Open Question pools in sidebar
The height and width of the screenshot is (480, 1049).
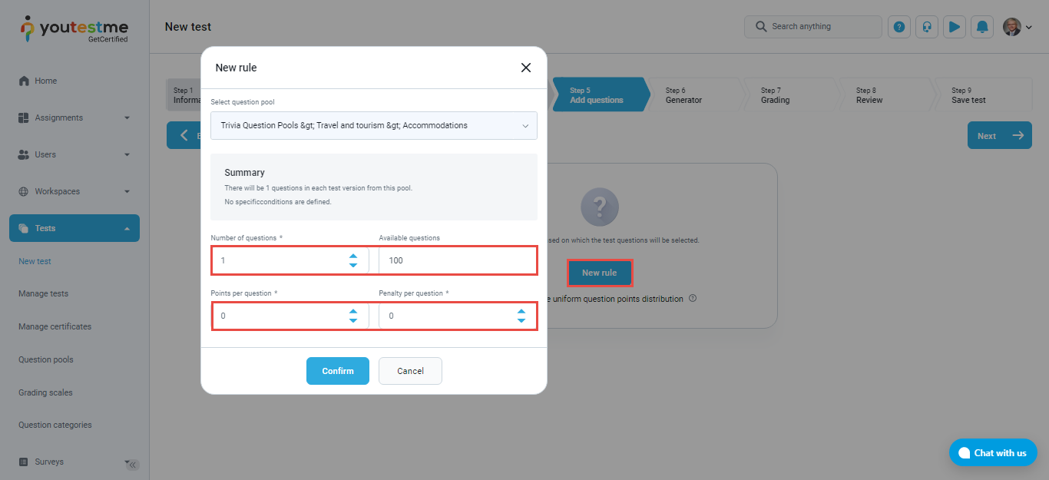(x=46, y=359)
